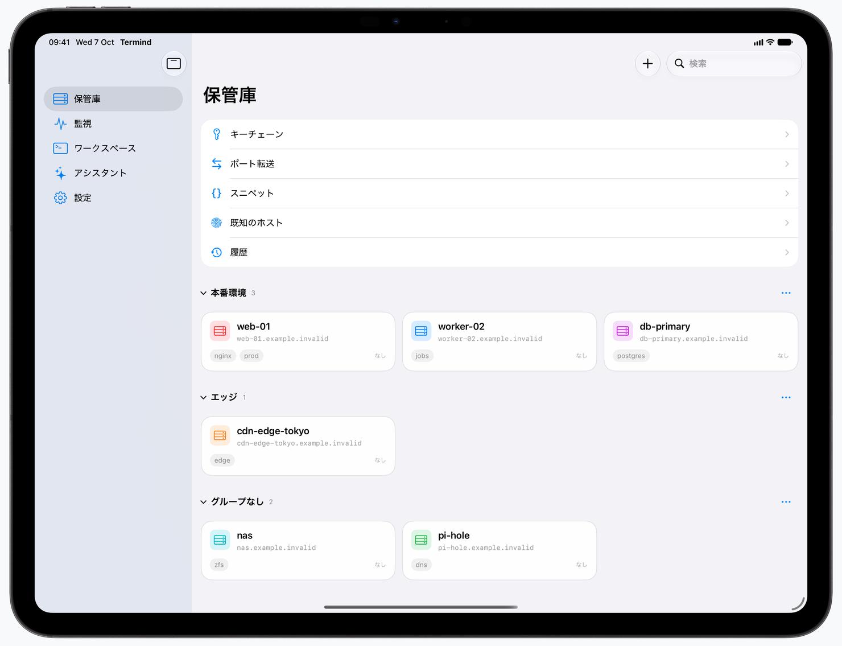842x646 pixels.
Task: Open the 既知のホスト row
Action: click(x=500, y=223)
